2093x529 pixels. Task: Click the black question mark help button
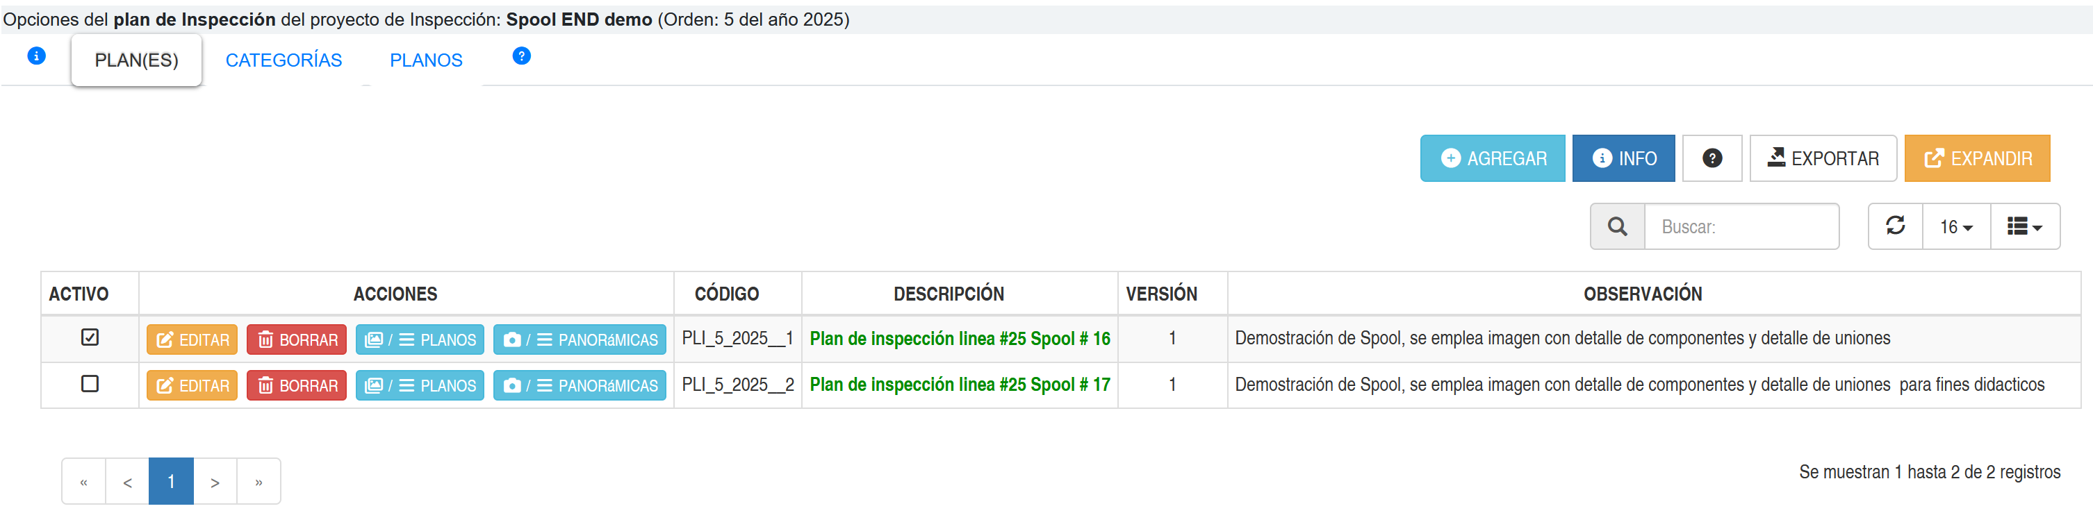(1712, 158)
